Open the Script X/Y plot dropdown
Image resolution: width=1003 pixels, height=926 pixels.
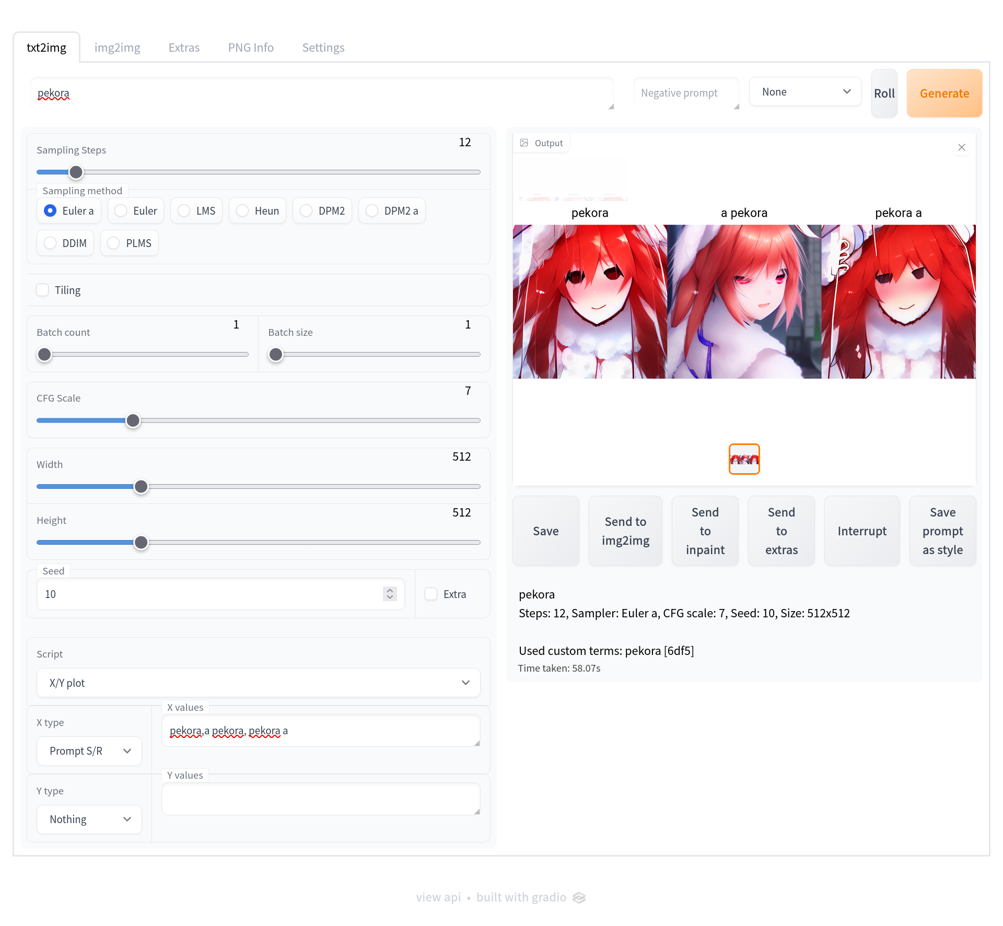point(258,683)
